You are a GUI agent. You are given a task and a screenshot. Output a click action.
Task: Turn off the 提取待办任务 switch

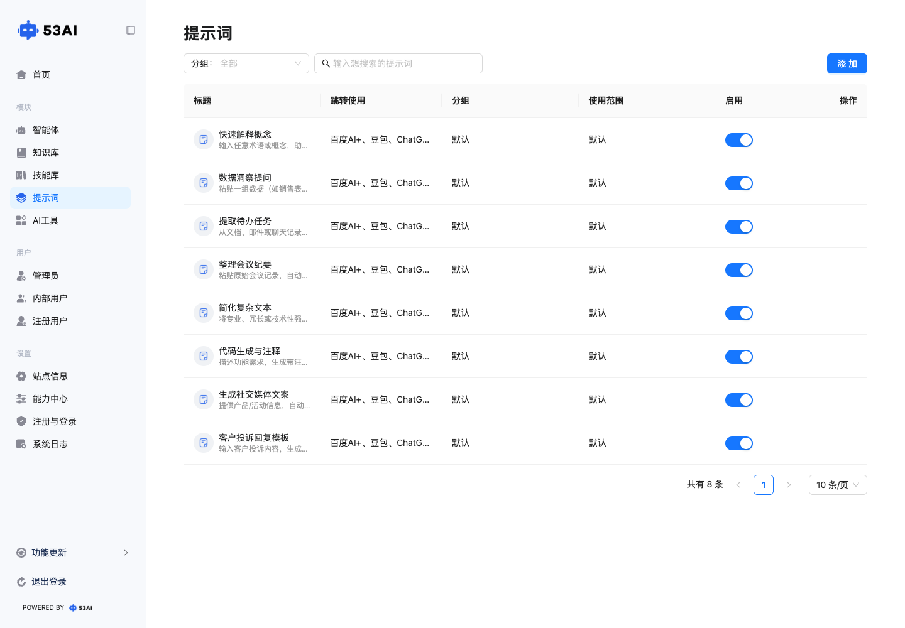[x=739, y=227]
